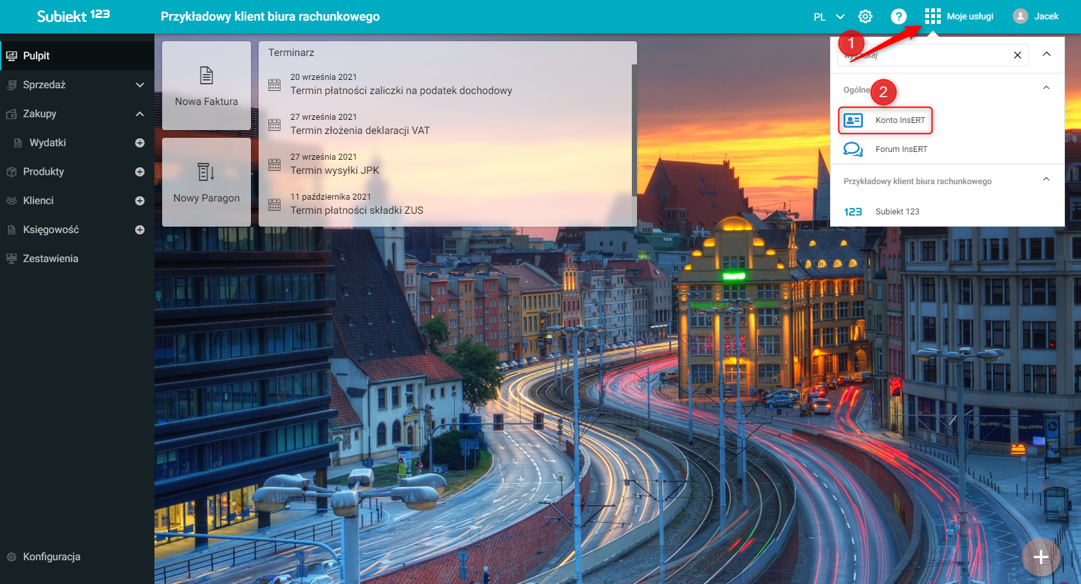Click the Nowa Faktura document icon

(207, 75)
